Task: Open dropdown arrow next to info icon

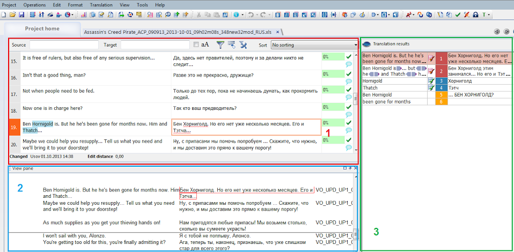Action: (243, 14)
